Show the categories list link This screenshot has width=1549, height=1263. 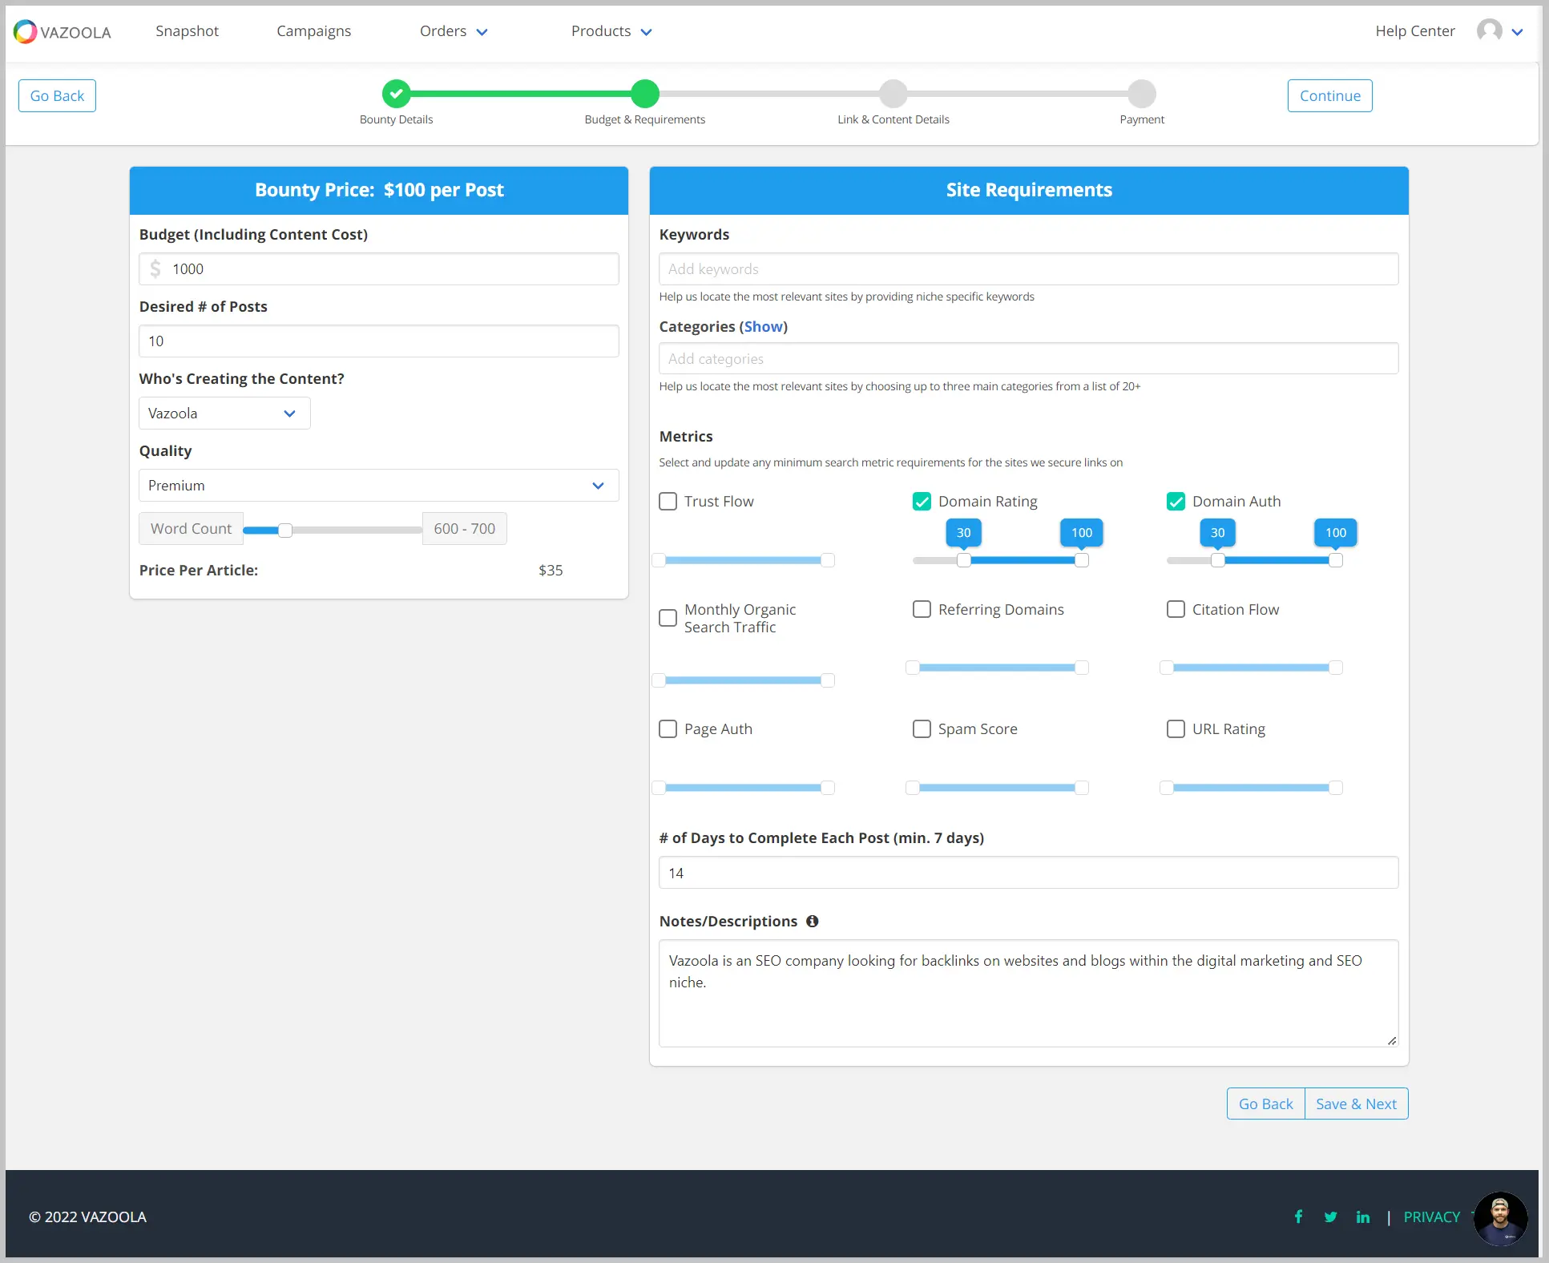click(763, 327)
